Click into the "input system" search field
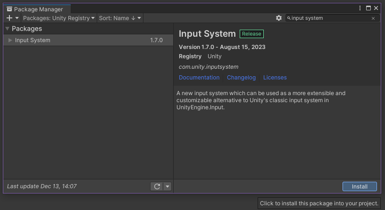385x210 pixels. point(330,18)
